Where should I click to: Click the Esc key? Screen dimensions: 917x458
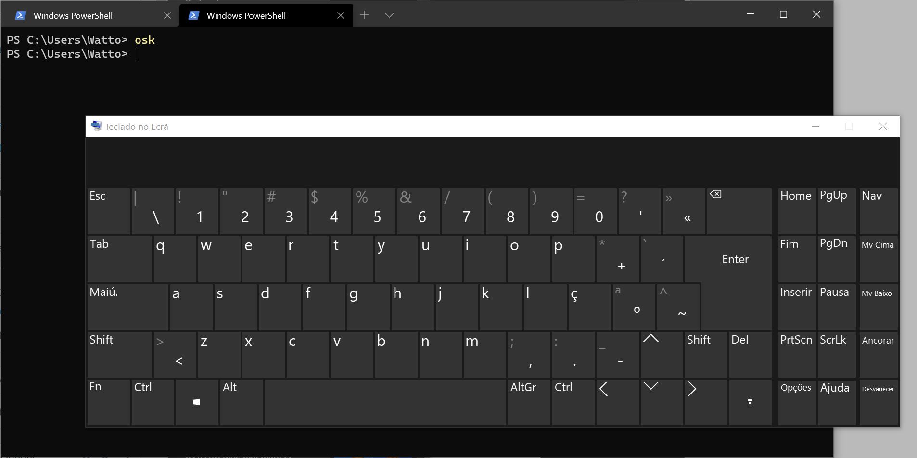click(x=108, y=211)
